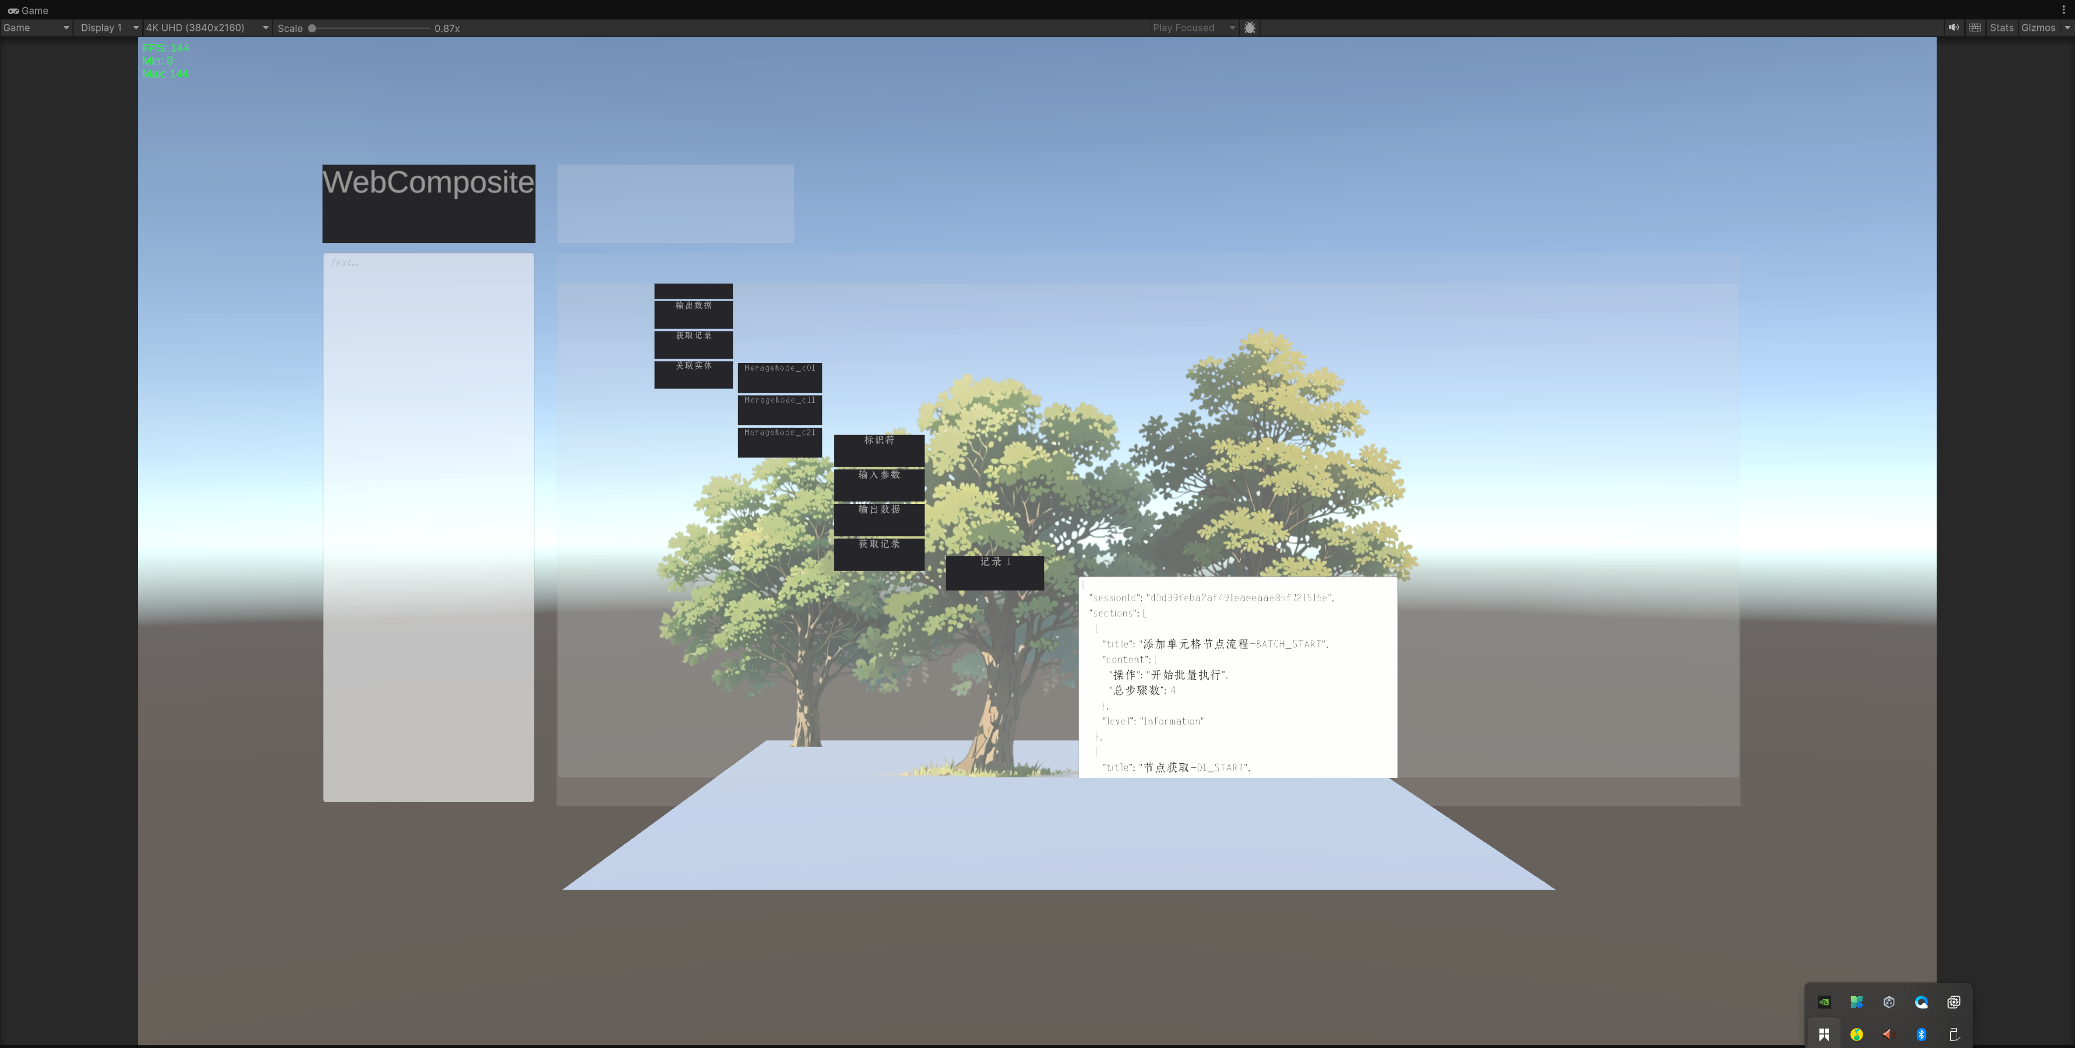Open the NVIDIA tray icon
2075x1048 pixels.
point(1824,1002)
